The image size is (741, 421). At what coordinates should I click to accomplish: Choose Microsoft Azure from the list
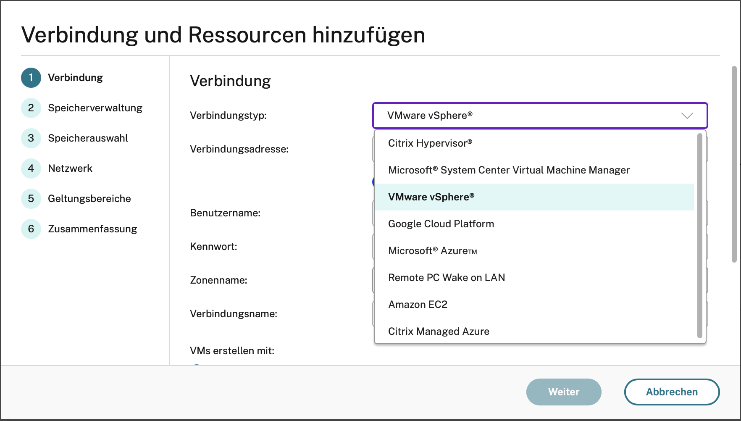pyautogui.click(x=534, y=251)
